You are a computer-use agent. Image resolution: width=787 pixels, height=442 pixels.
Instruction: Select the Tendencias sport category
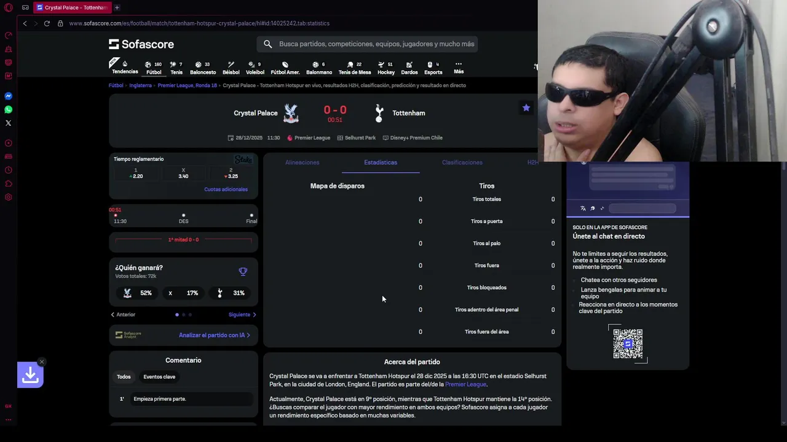coord(125,68)
